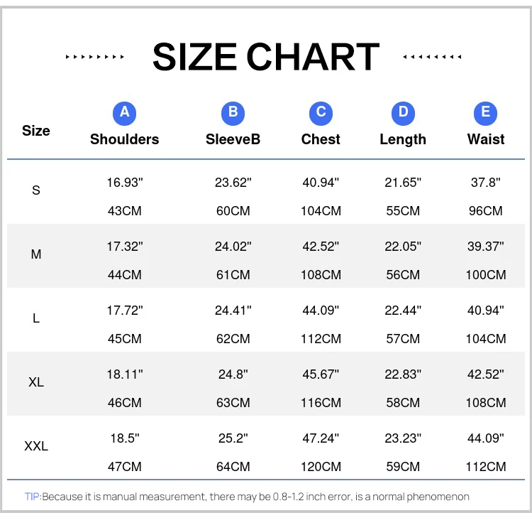The height and width of the screenshot is (513, 532).
Task: Select the SleeveB column header
Action: tap(233, 139)
